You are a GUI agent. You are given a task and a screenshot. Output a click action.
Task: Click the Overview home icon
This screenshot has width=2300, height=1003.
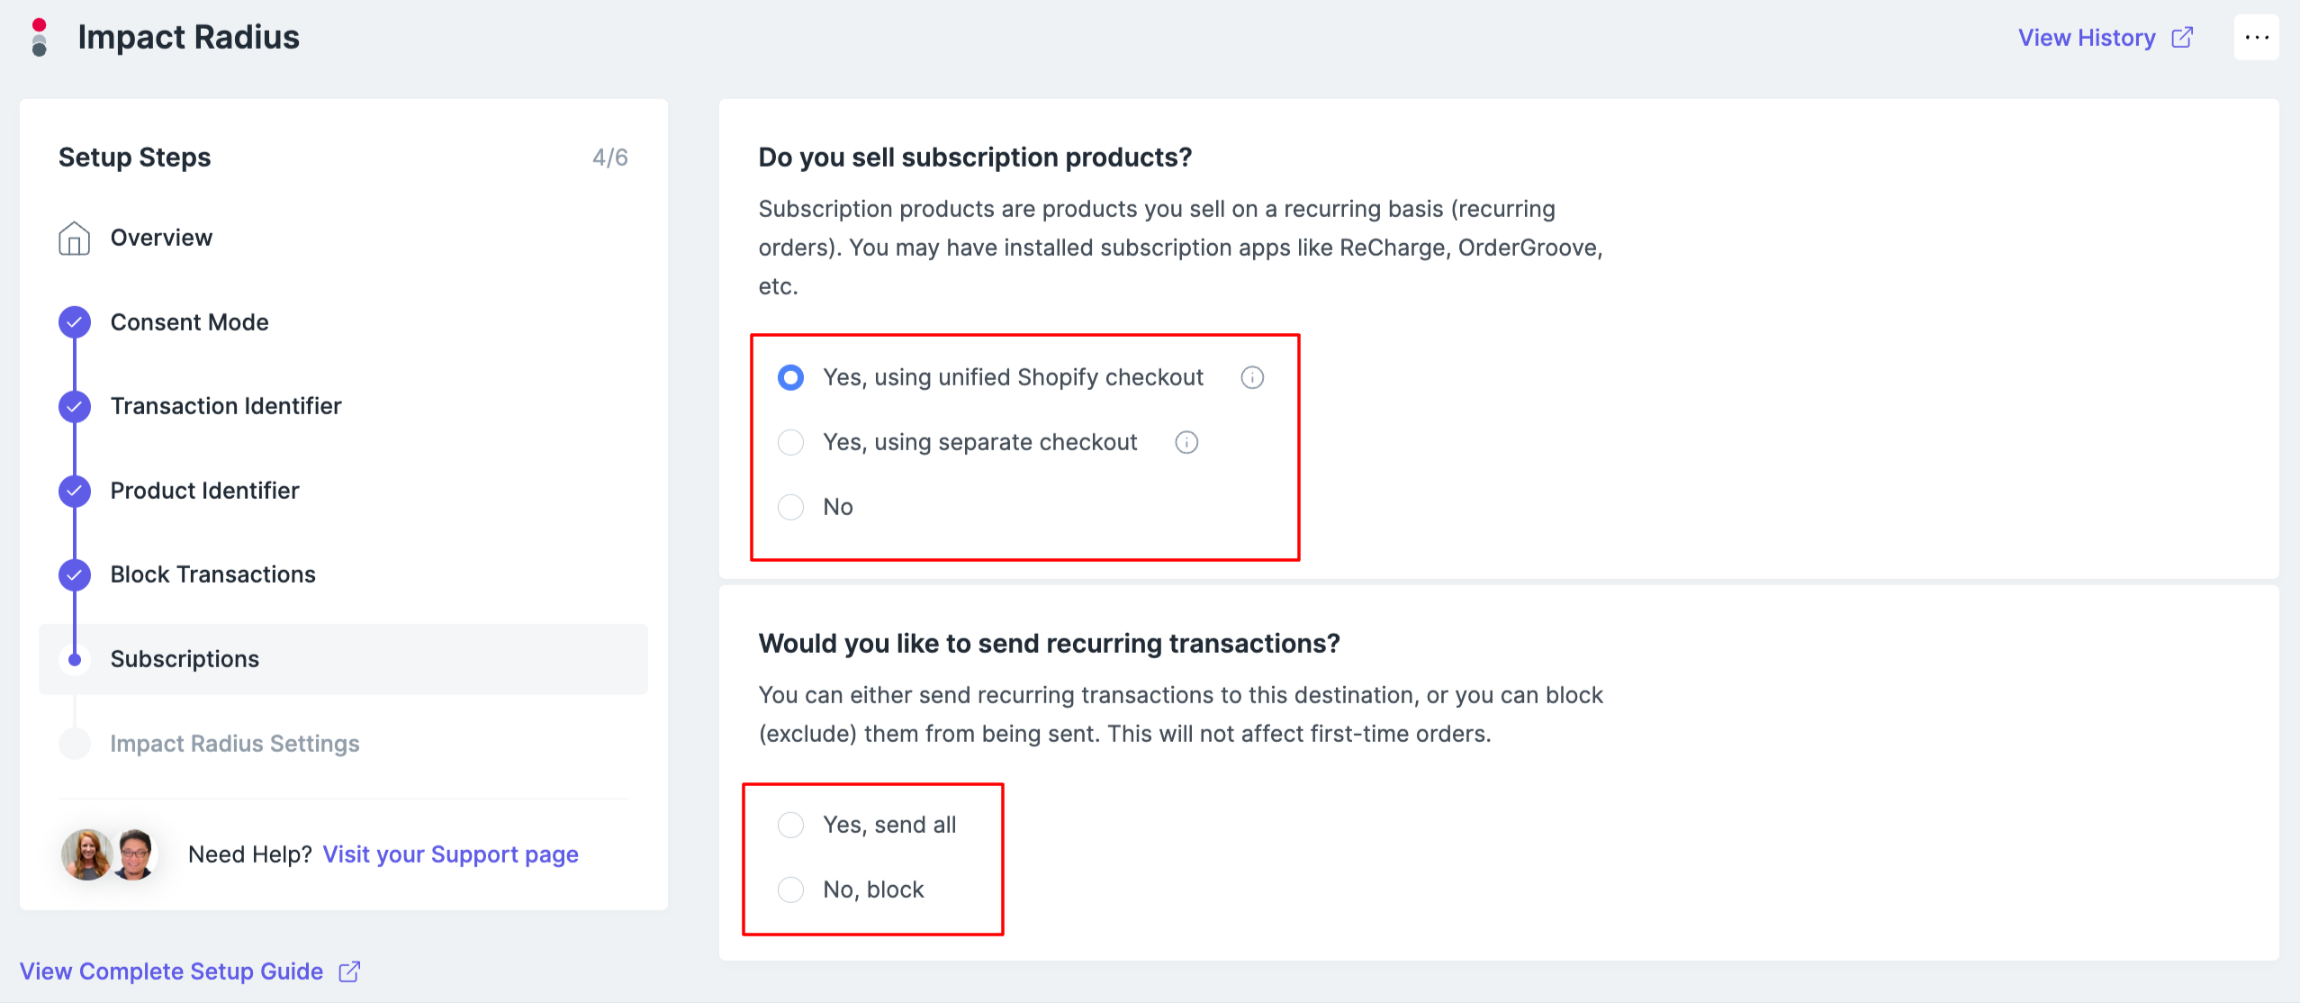click(x=74, y=239)
